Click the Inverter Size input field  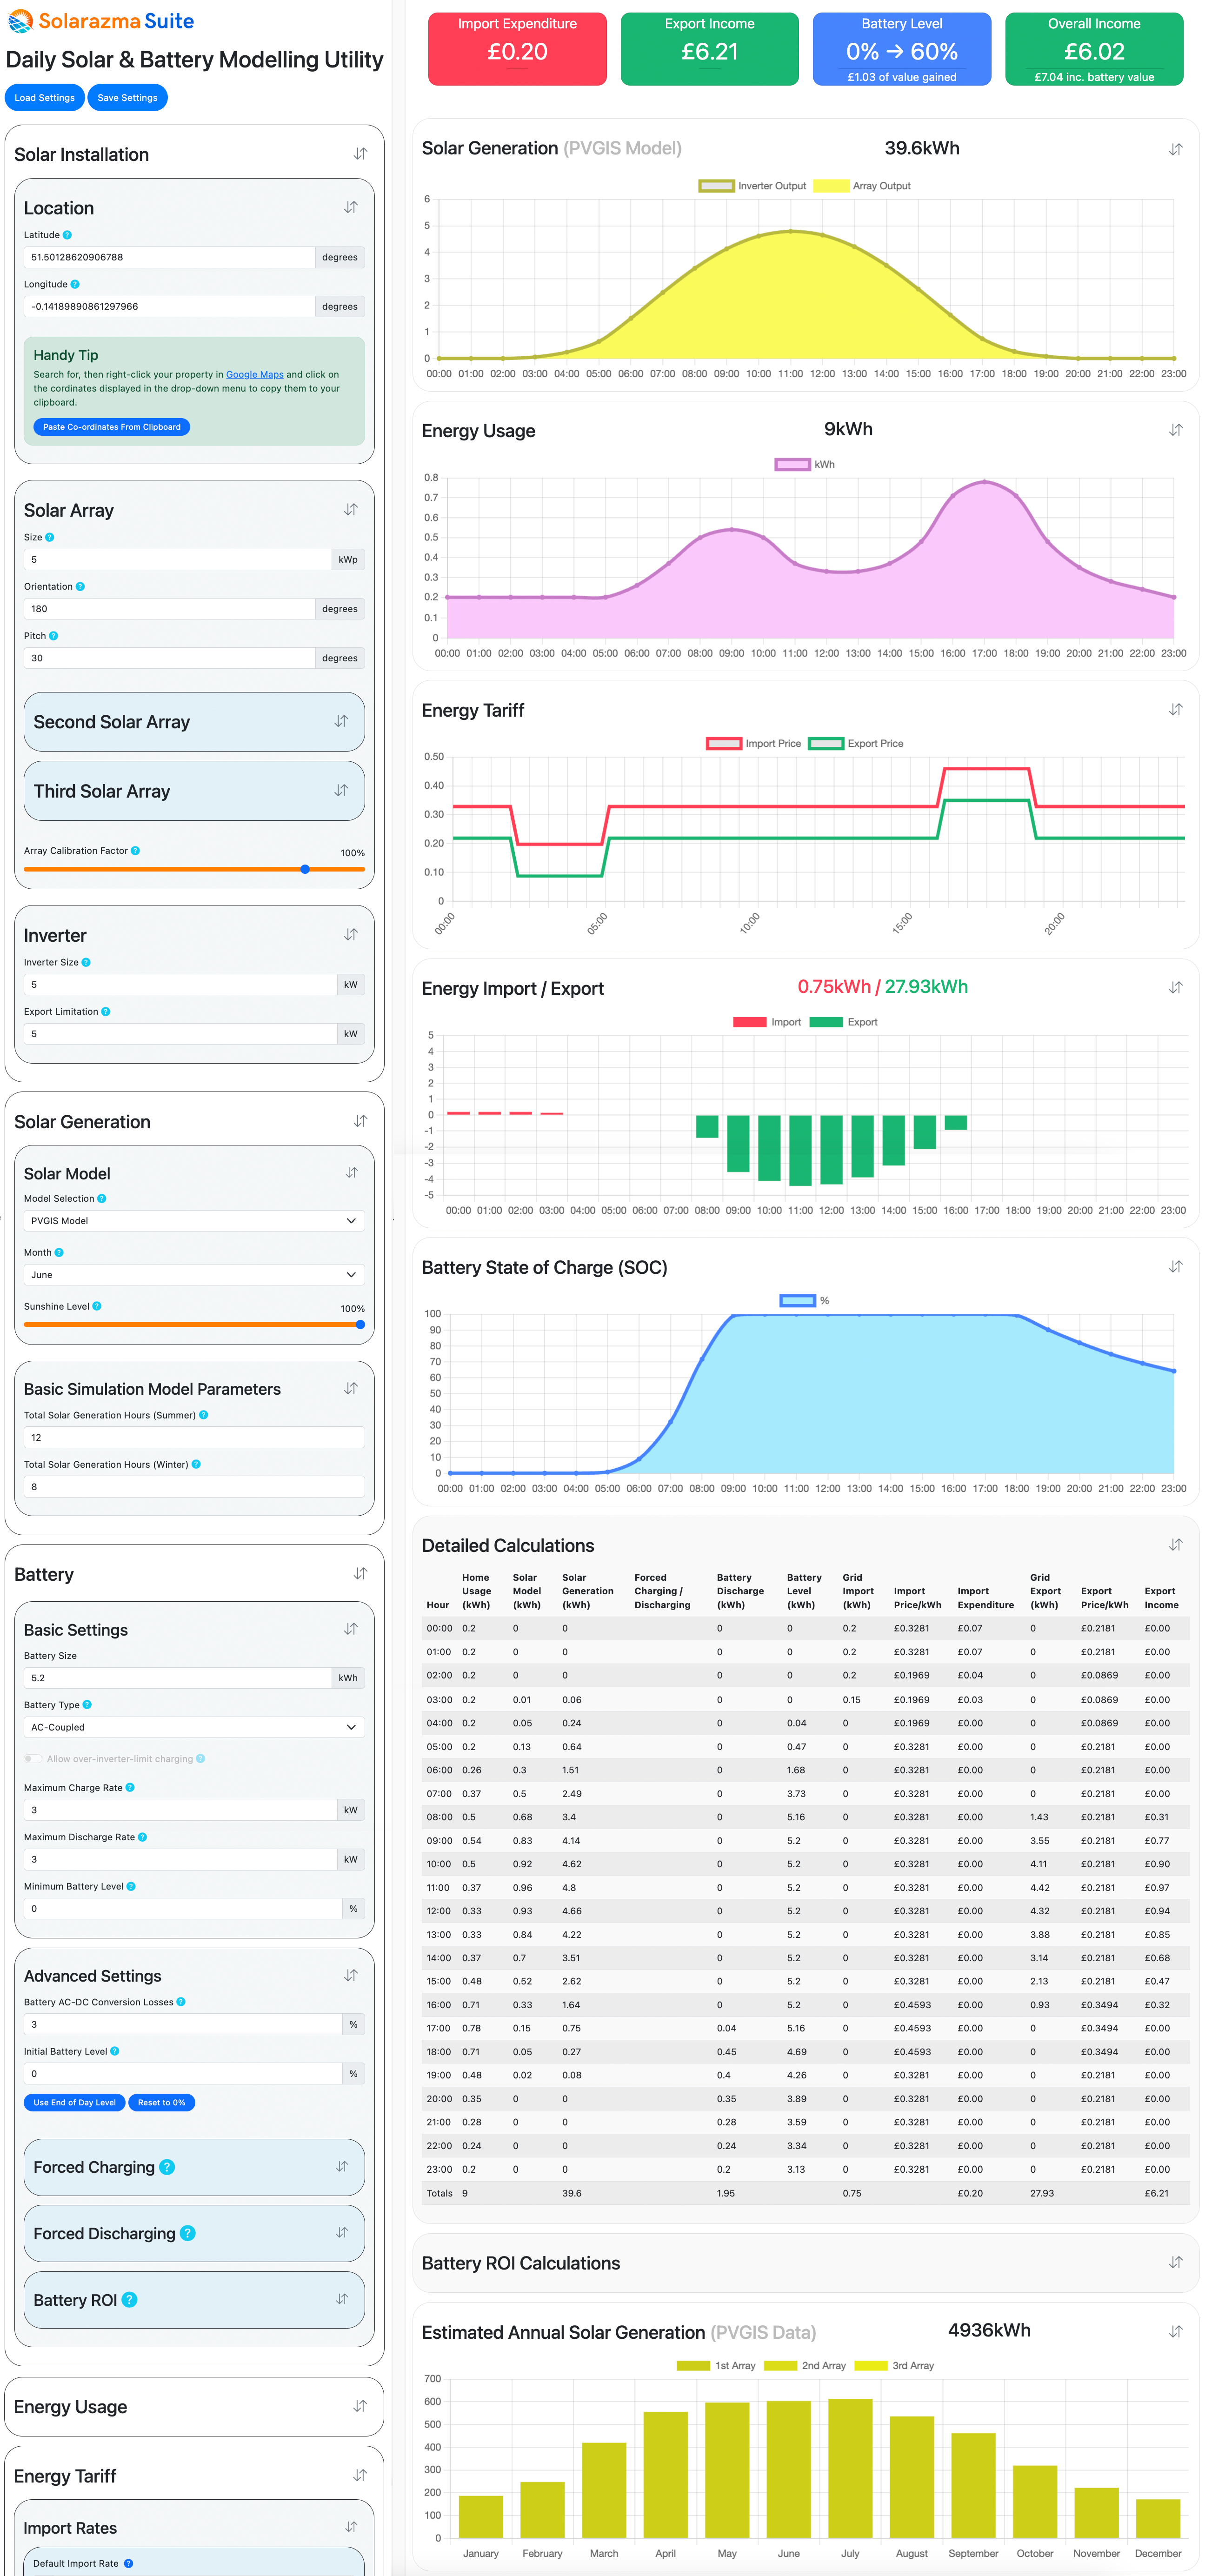181,984
